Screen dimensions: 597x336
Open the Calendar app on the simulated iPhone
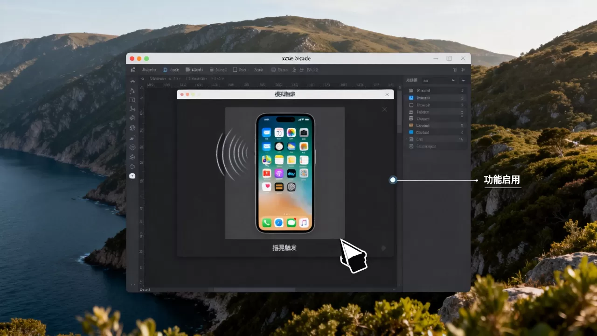tap(279, 133)
